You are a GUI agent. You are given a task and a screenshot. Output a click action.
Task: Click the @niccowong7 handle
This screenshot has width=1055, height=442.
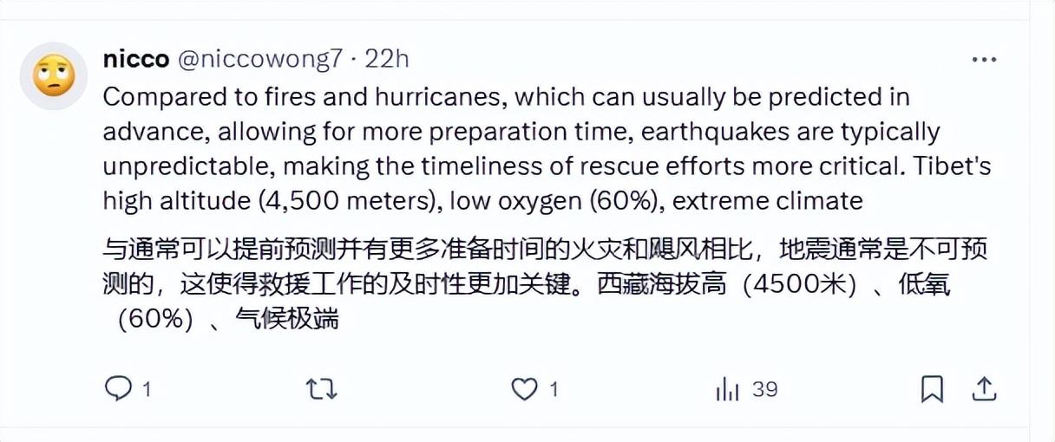pyautogui.click(x=260, y=59)
